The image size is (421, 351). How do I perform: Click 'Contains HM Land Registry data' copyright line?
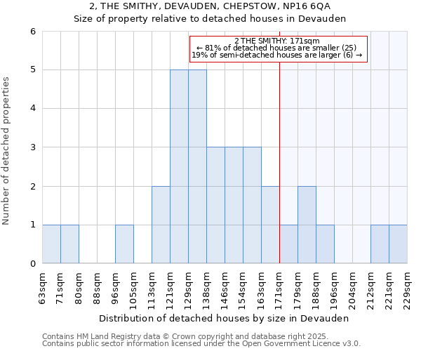coord(185,336)
